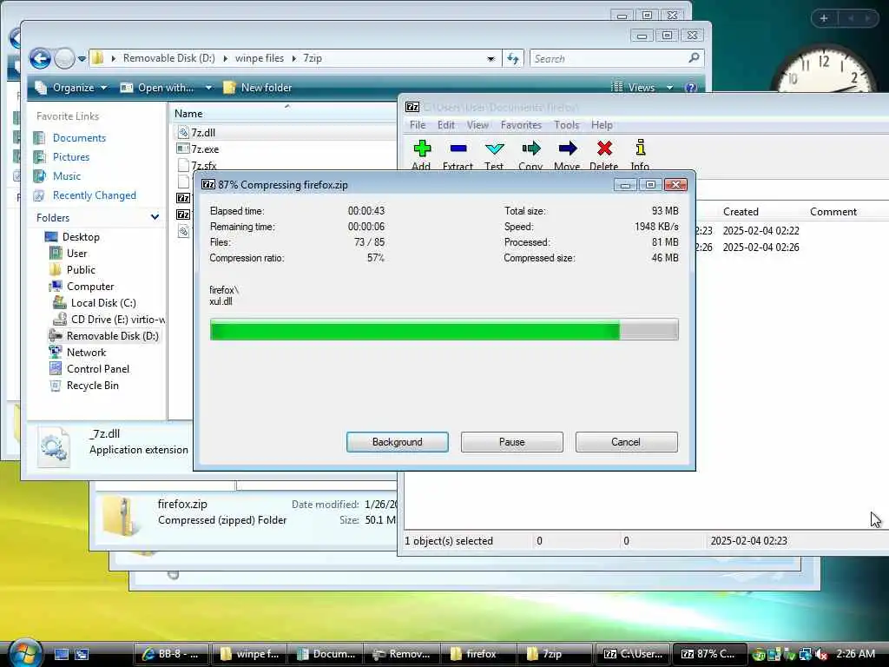Create a New folder in Explorer
This screenshot has width=889, height=667.
258,88
